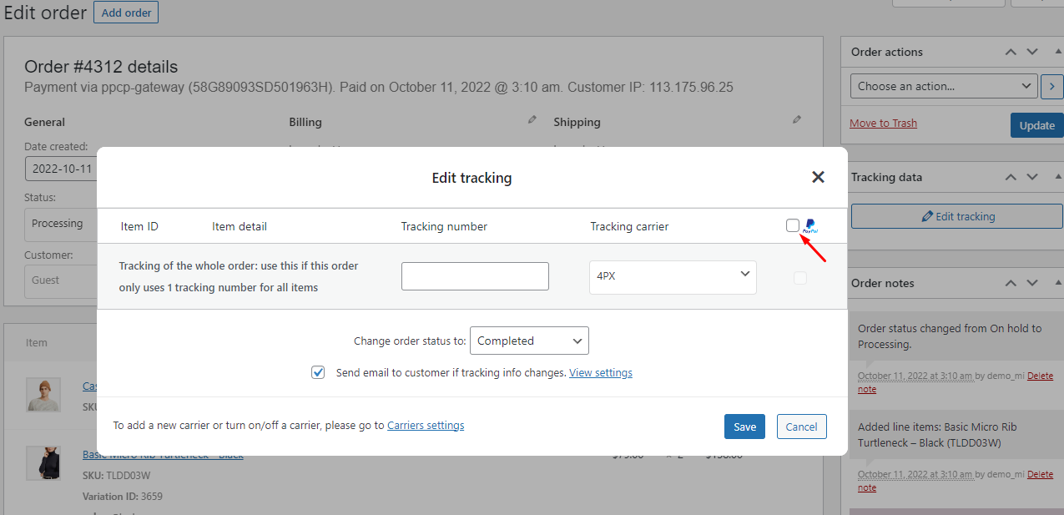Click the Cancel button

point(801,427)
